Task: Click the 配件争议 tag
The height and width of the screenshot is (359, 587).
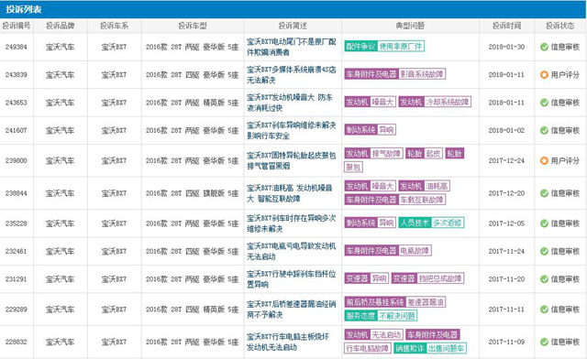Action: point(360,46)
